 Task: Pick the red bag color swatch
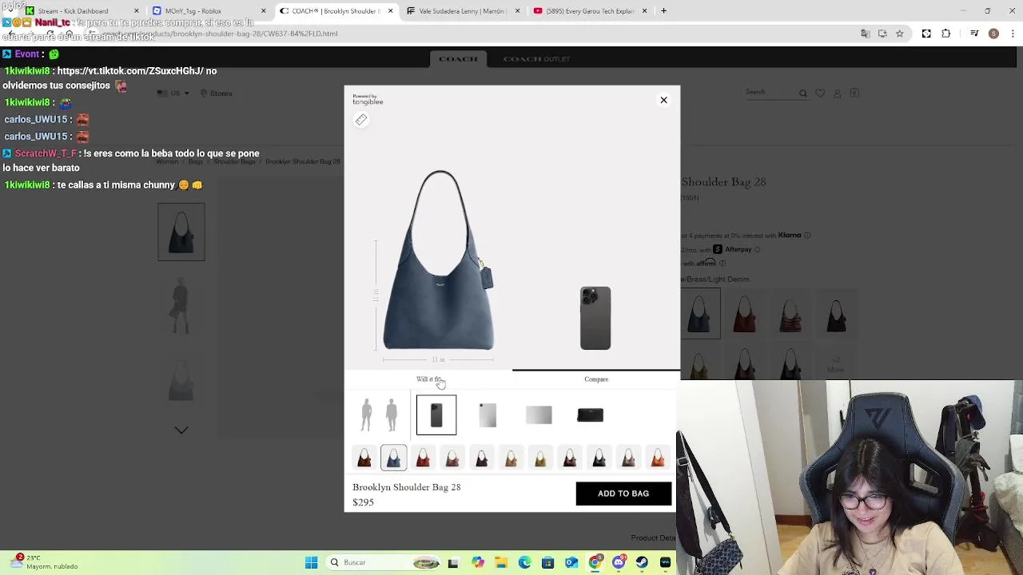click(x=423, y=458)
